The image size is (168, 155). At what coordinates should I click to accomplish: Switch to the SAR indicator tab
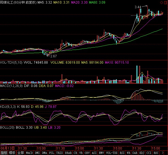coord(135,153)
